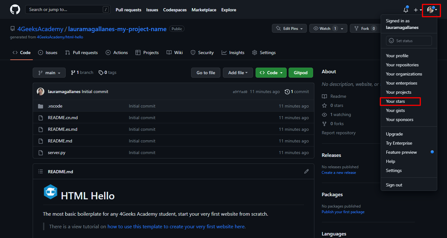Select Settings in the user menu
This screenshot has height=238, width=447.
tap(409, 170)
